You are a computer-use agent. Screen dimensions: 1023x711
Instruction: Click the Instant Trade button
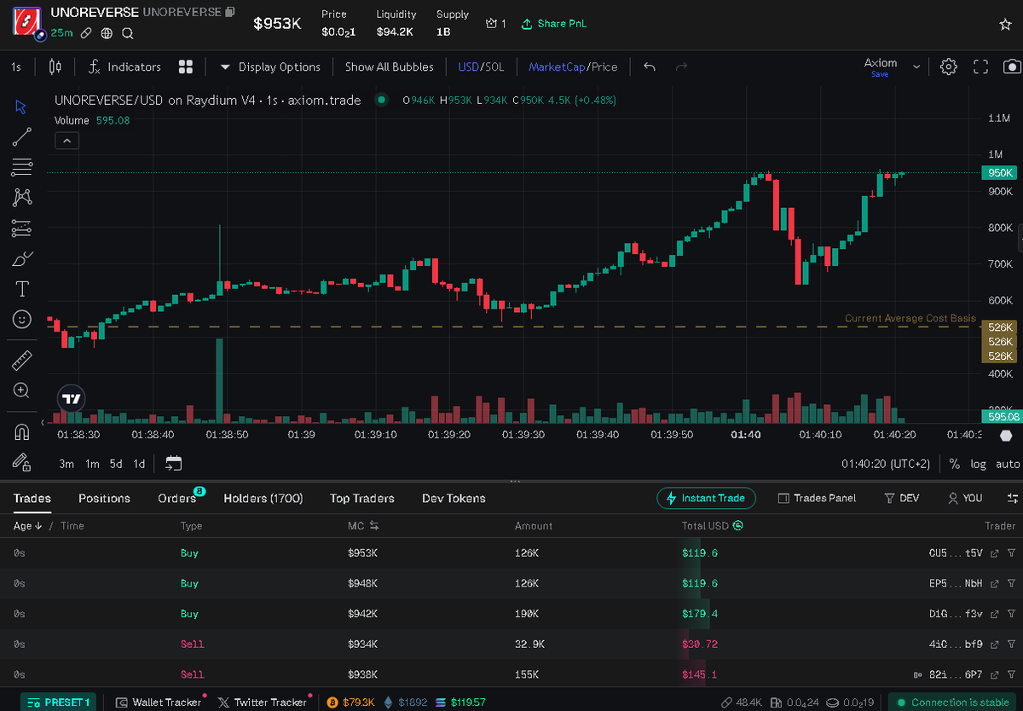[707, 498]
